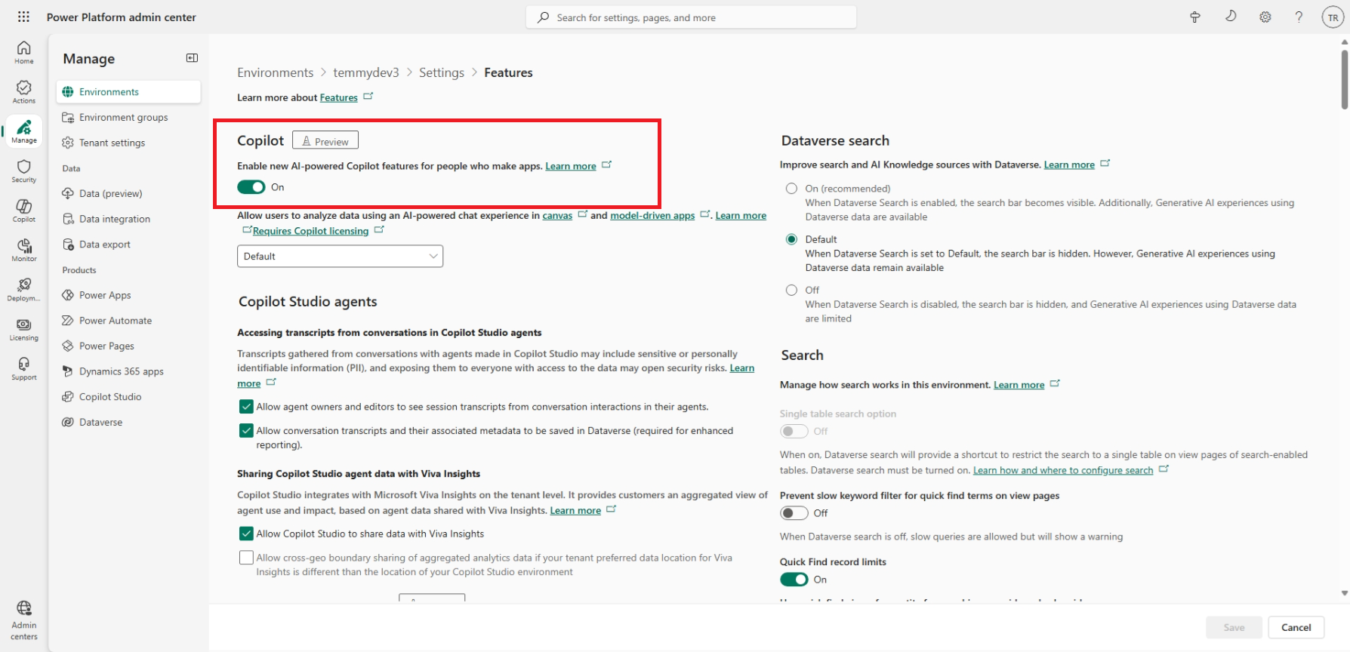The width and height of the screenshot is (1350, 652).
Task: Open Actions in the left rail
Action: 24,92
